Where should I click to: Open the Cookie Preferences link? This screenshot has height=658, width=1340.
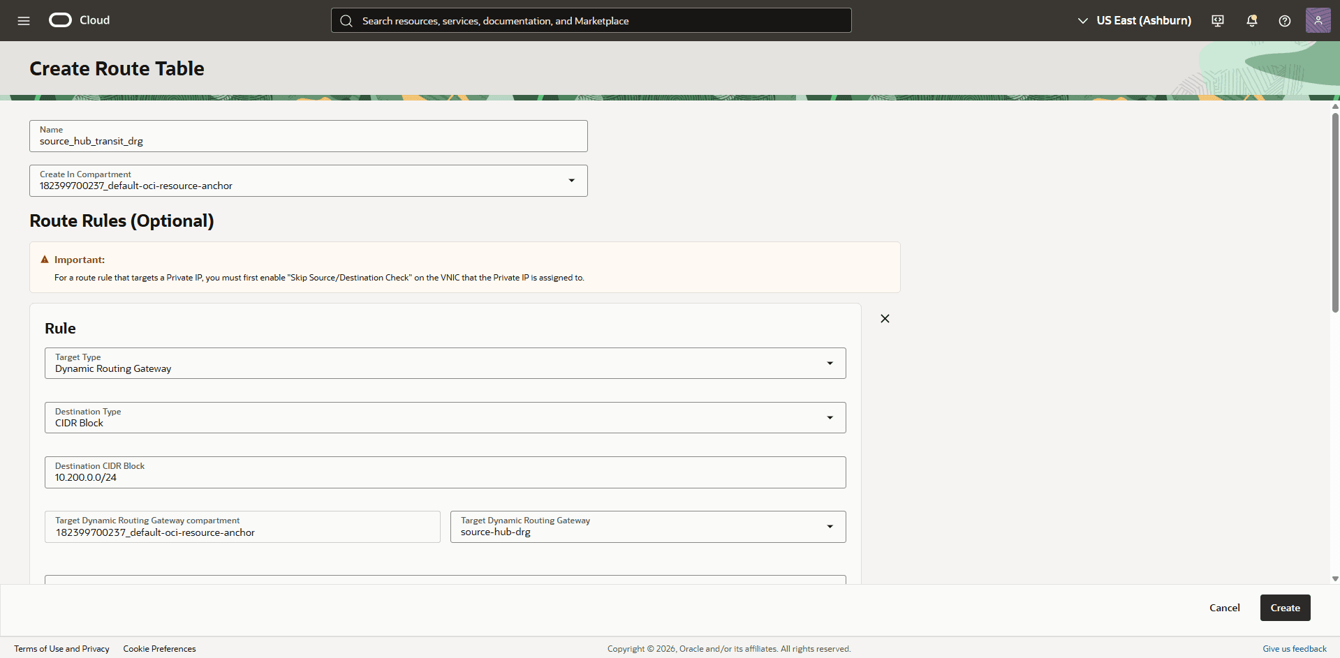[159, 649]
